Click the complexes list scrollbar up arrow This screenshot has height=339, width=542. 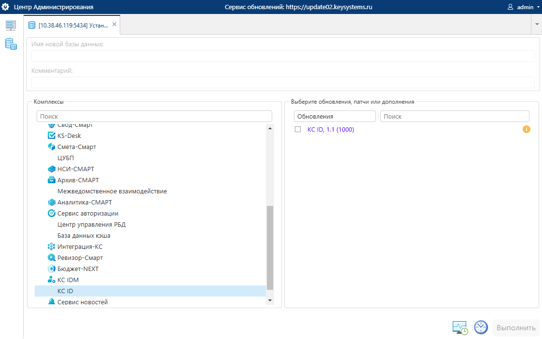pos(270,128)
